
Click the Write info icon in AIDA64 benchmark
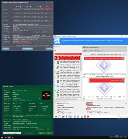pos(31,7)
